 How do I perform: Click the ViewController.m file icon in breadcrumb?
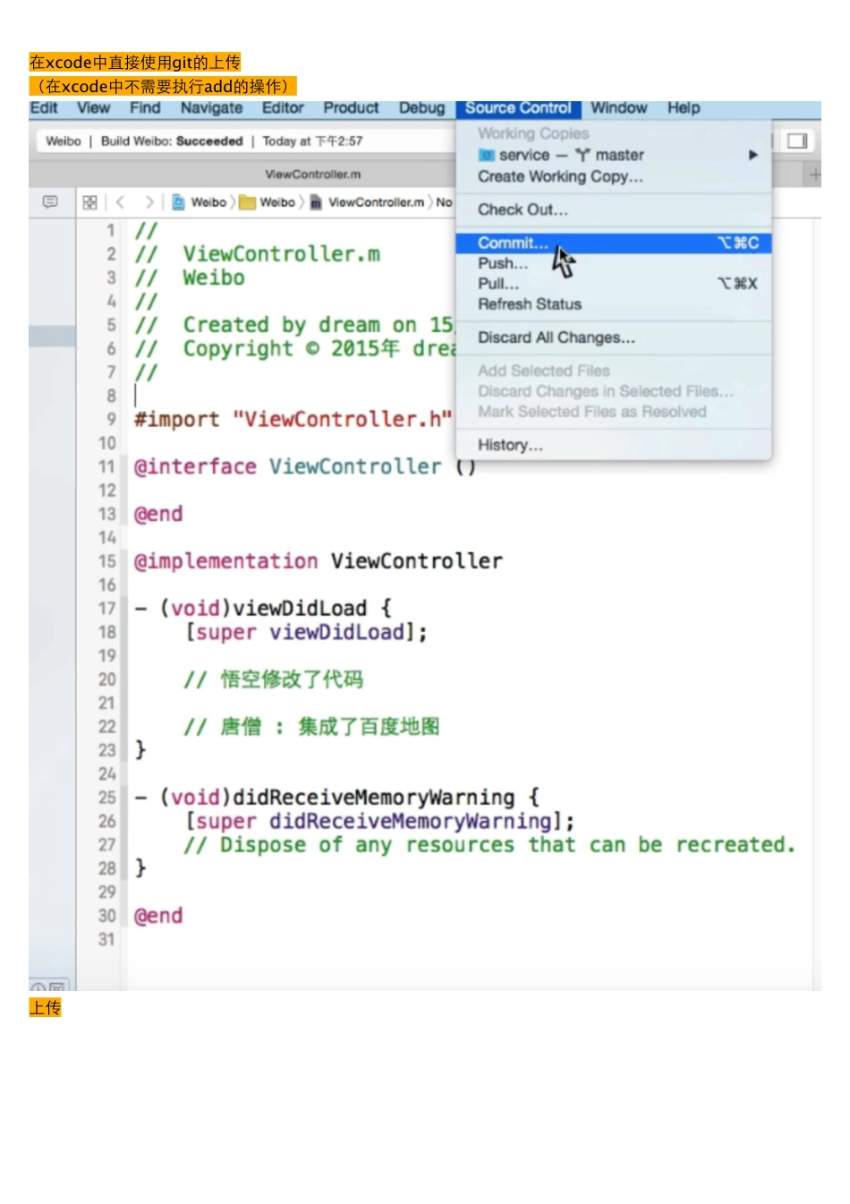tap(316, 202)
